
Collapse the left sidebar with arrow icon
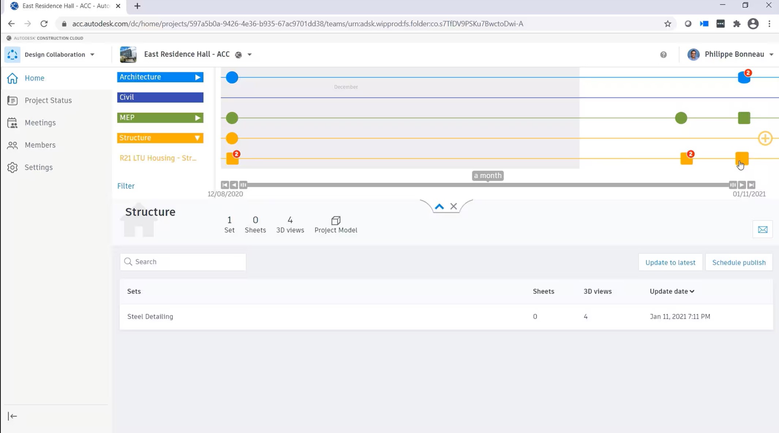[12, 416]
